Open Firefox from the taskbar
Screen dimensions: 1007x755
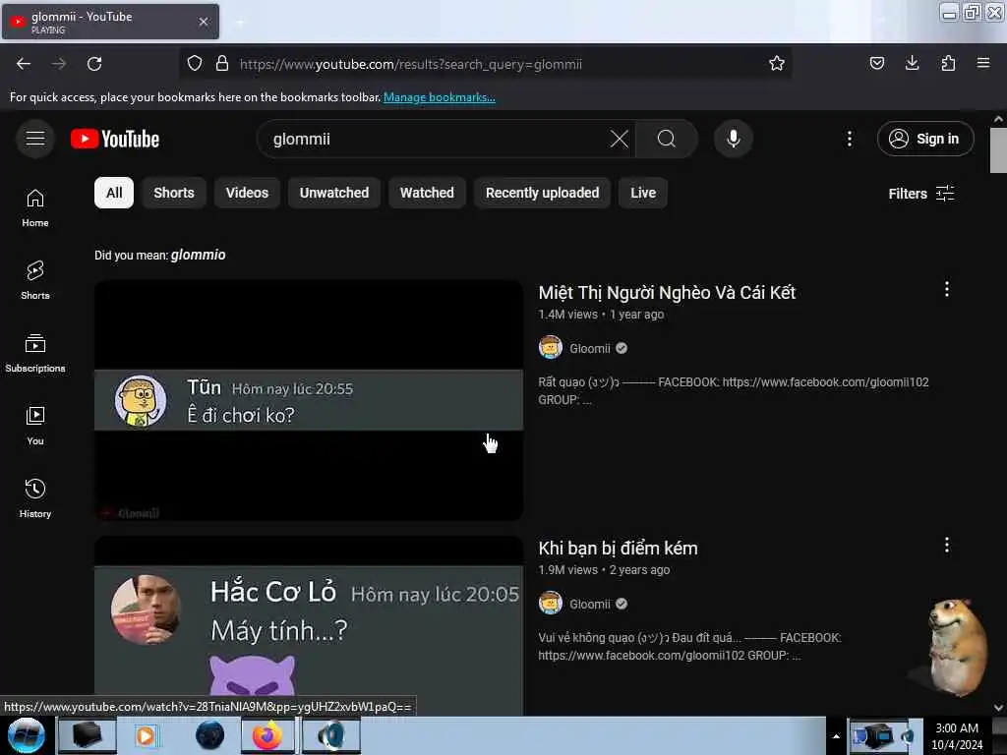[x=267, y=735]
